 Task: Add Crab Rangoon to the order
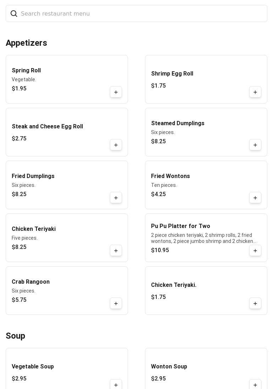click(x=116, y=304)
